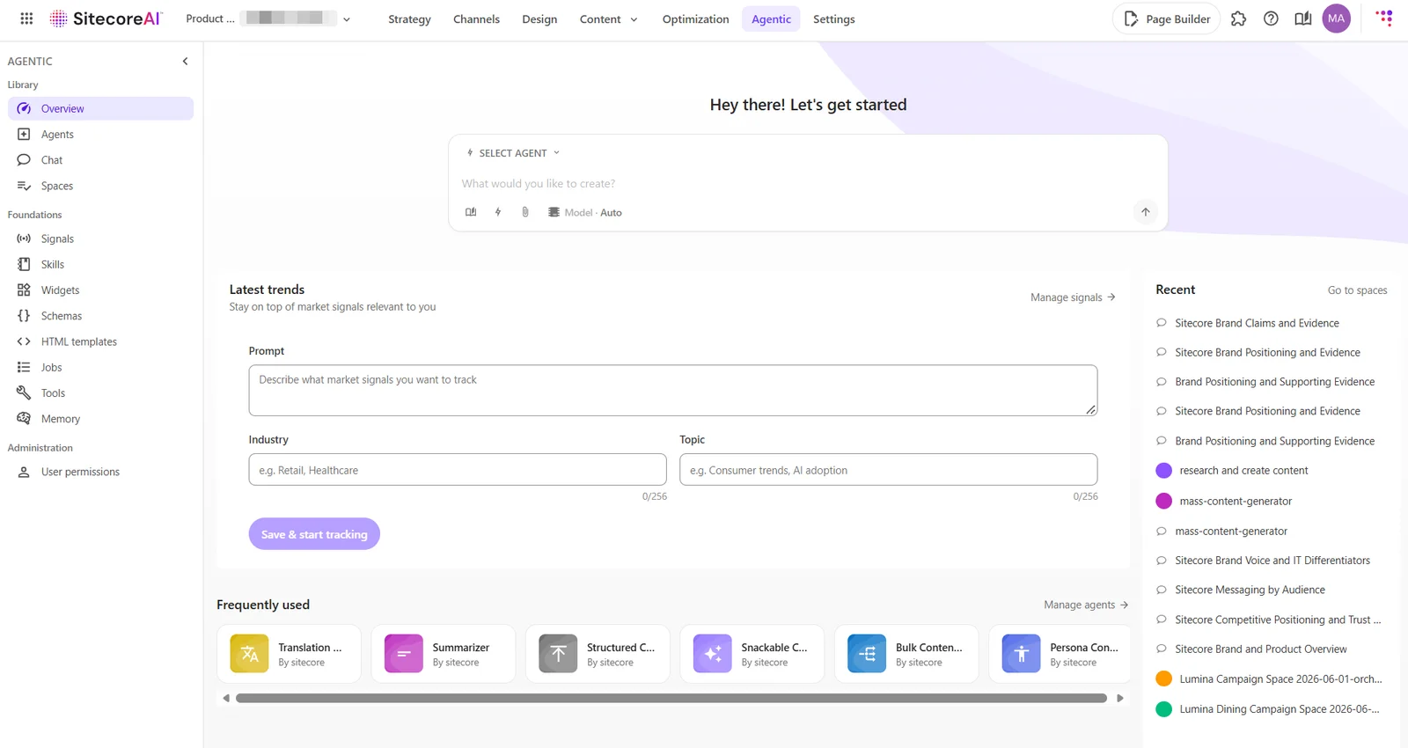Click the market signals Prompt textarea
The height and width of the screenshot is (748, 1408).
tap(672, 390)
